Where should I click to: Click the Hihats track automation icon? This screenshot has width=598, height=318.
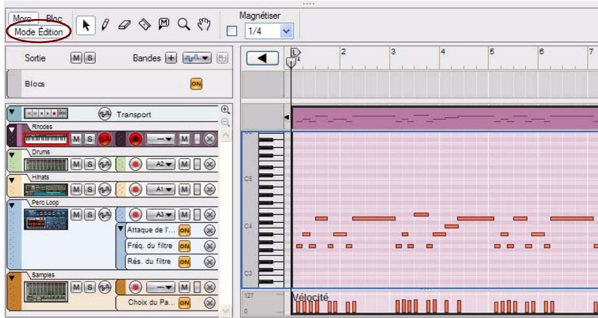(105, 189)
